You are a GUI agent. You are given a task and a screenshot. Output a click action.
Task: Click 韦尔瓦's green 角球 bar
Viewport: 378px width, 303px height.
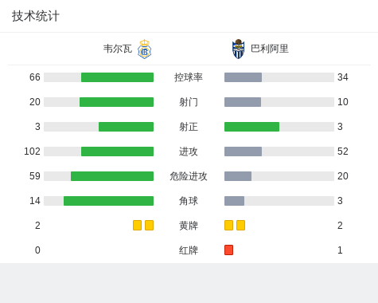pyautogui.click(x=108, y=201)
